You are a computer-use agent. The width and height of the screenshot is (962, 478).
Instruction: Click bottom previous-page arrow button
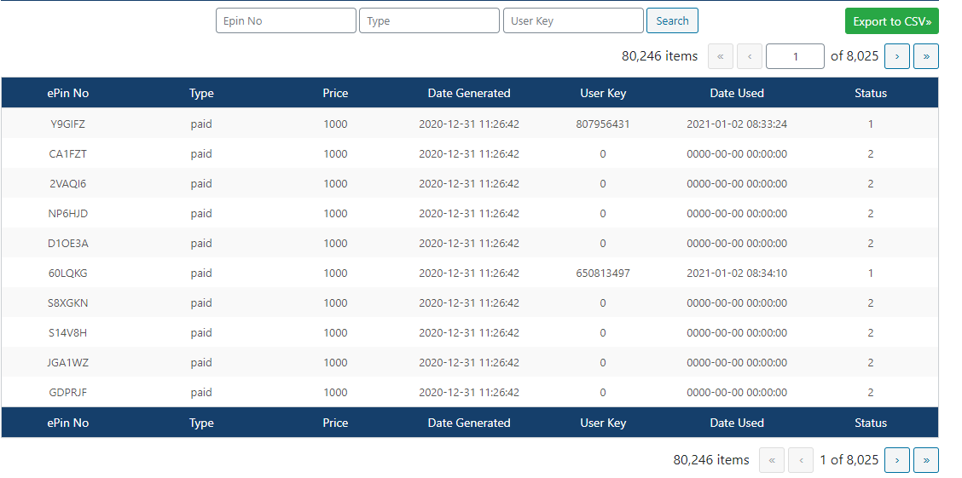point(801,460)
